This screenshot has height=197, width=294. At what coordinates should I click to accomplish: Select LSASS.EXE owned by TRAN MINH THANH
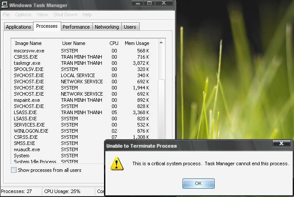[x=82, y=113]
